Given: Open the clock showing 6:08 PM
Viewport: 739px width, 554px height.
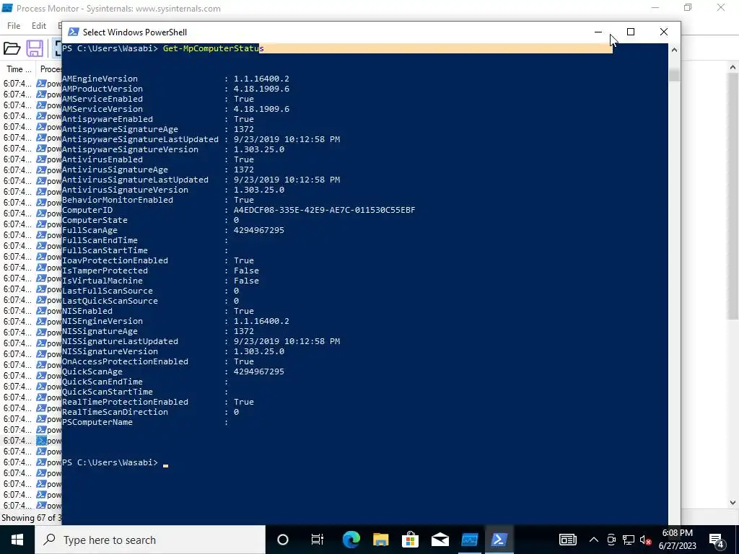Looking at the screenshot, I should tap(677, 540).
